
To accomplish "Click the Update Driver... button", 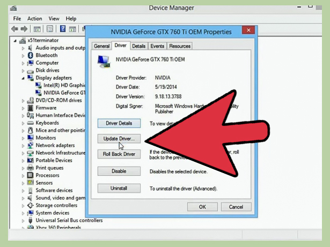I will (x=119, y=139).
